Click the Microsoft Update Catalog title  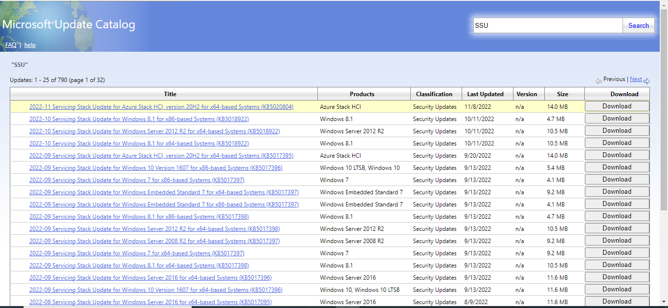click(69, 24)
